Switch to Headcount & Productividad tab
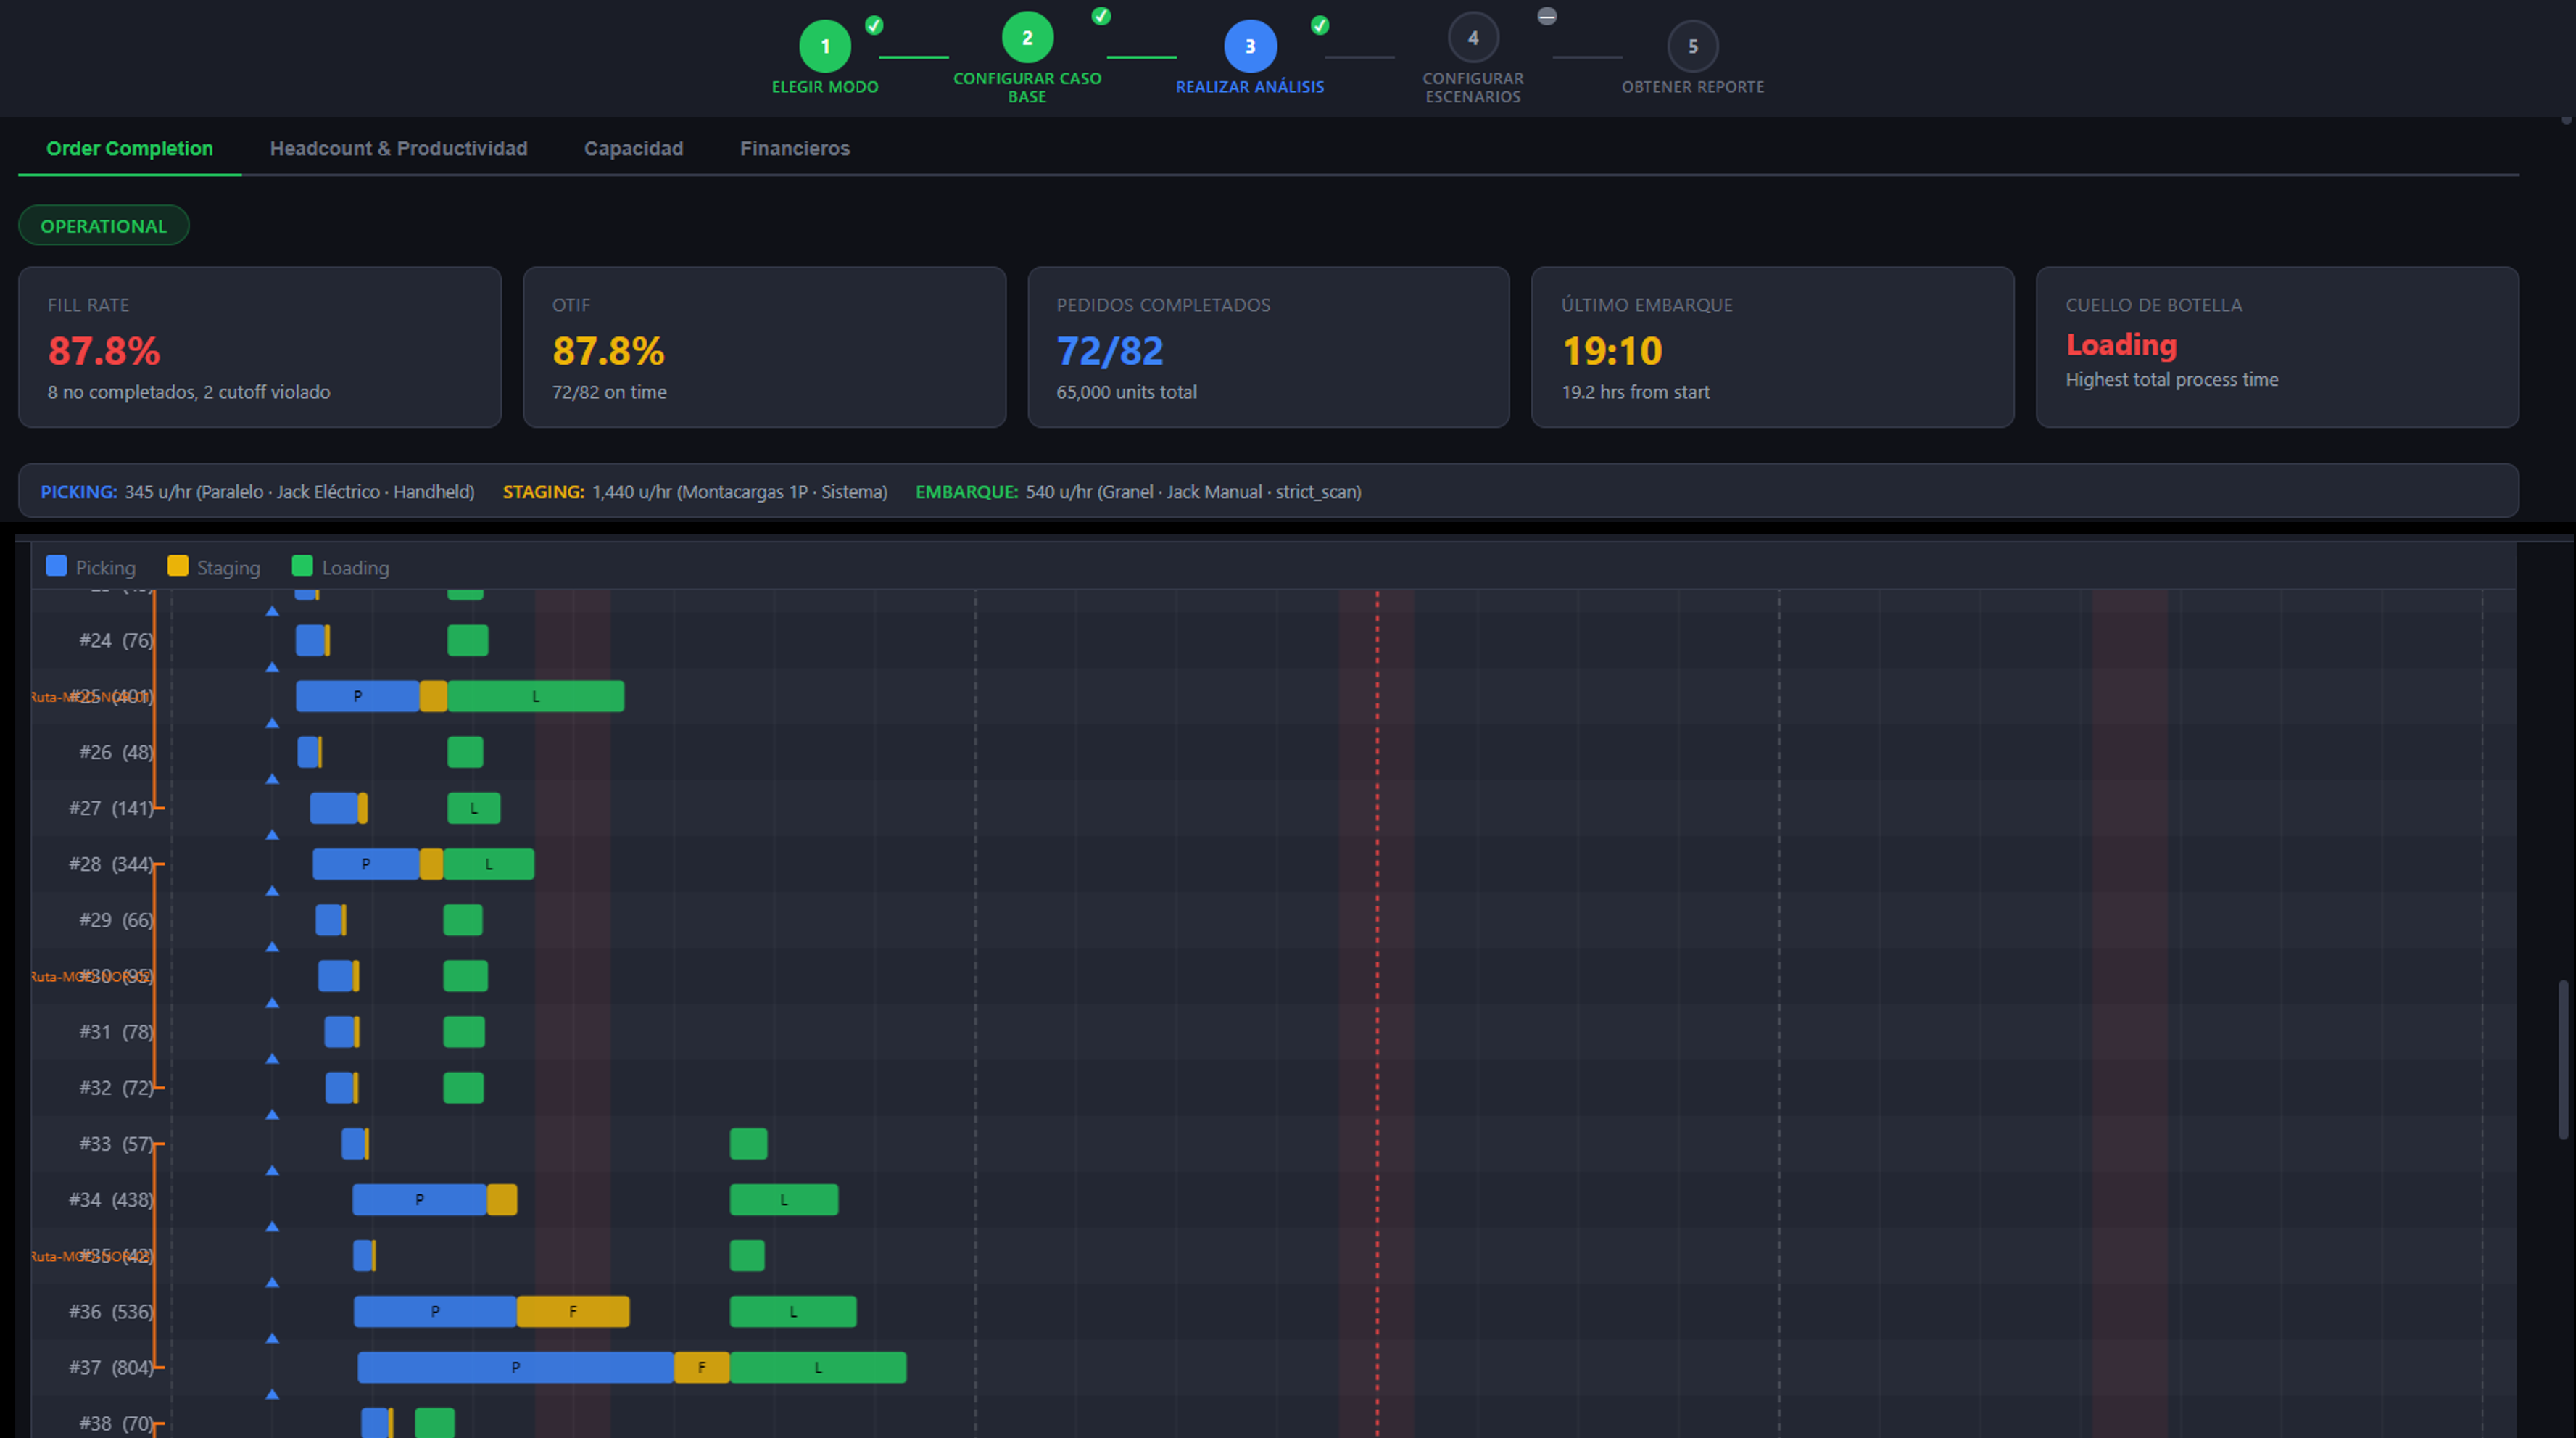This screenshot has width=2576, height=1438. pyautogui.click(x=398, y=148)
